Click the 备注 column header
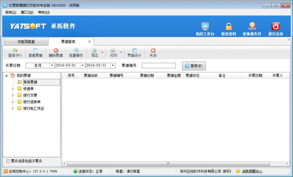 222,75
